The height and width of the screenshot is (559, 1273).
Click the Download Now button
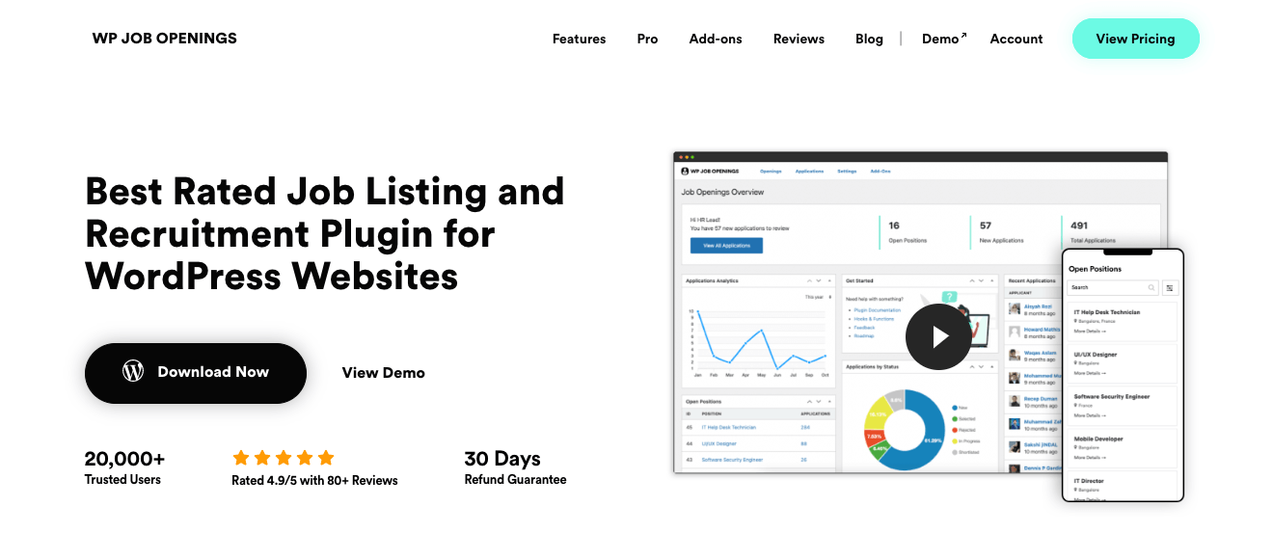pyautogui.click(x=196, y=373)
